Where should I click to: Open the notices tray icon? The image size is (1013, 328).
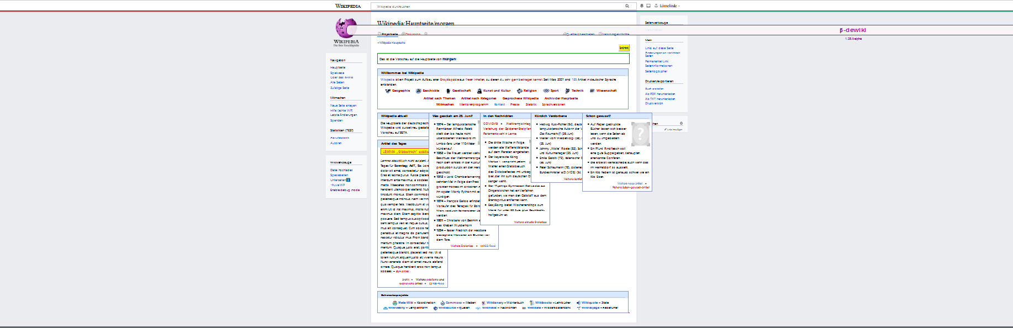point(648,6)
